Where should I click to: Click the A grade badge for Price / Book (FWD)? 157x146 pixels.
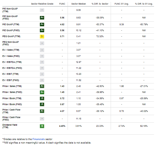[42, 104]
